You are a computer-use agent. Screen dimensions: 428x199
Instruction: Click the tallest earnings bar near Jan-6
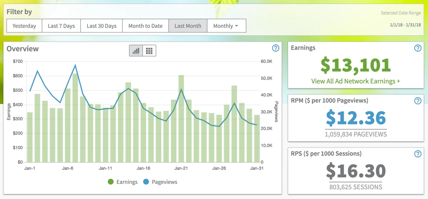coord(75,118)
